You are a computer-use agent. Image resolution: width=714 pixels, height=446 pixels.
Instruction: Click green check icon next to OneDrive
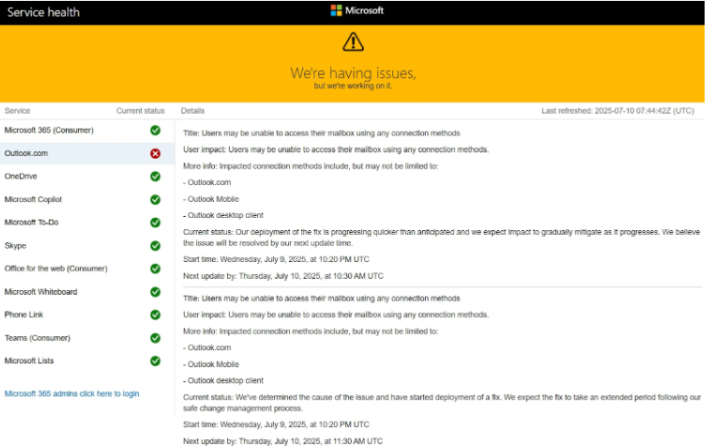(155, 177)
